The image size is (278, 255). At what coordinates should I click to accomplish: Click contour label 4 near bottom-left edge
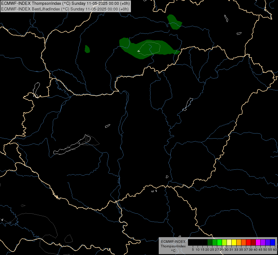click(x=2, y=220)
